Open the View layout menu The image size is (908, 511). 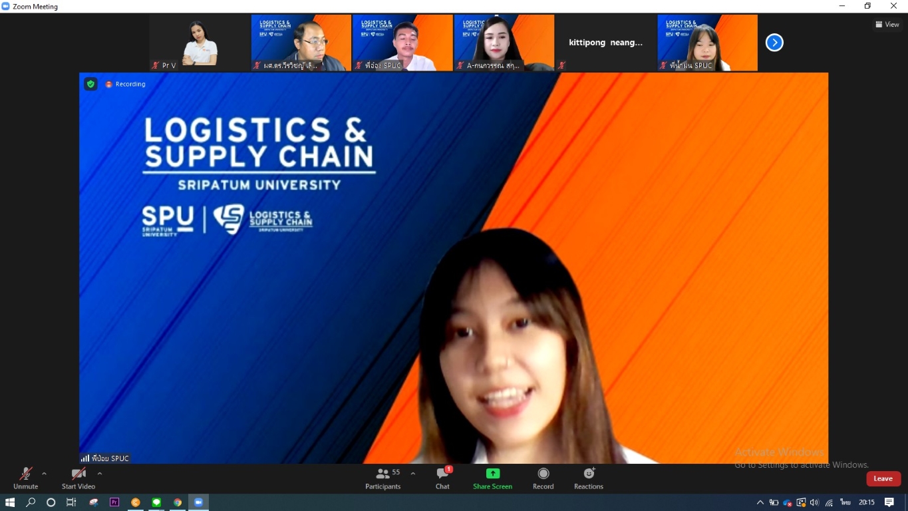click(x=888, y=25)
